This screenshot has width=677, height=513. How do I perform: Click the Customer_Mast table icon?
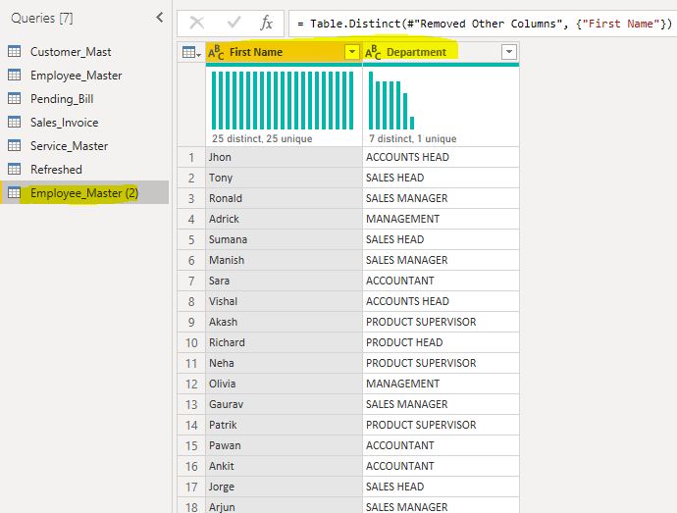[14, 51]
